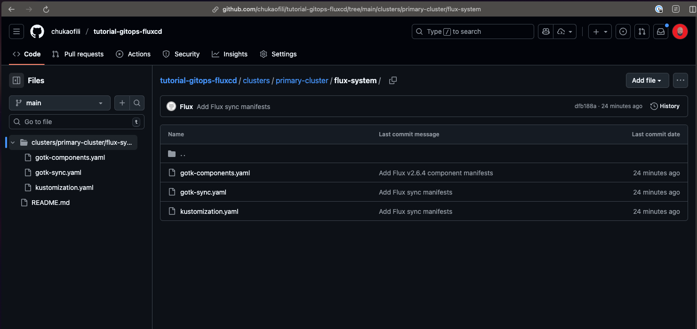The height and width of the screenshot is (329, 697).
Task: Open the notifications inbox icon
Action: pos(661,31)
